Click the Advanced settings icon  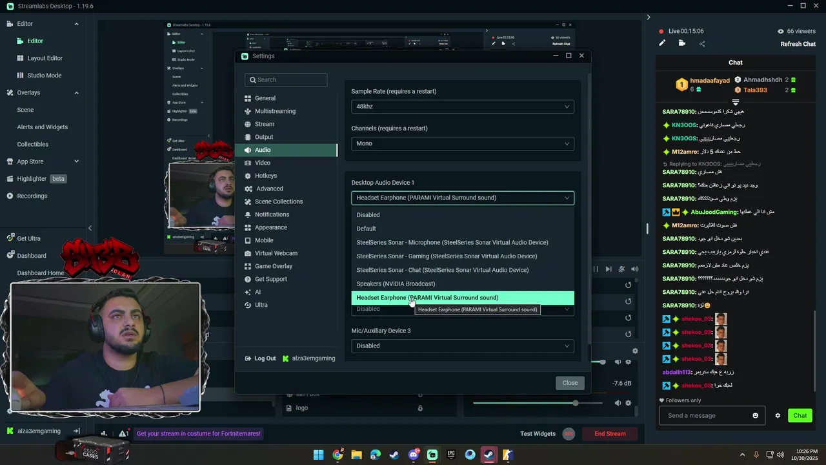248,189
